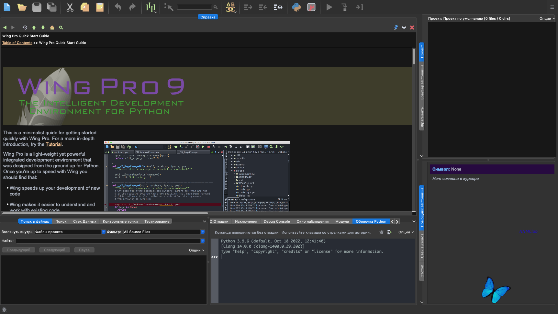Open the Файлы проекта dropdown
The height and width of the screenshot is (314, 558).
(x=103, y=232)
